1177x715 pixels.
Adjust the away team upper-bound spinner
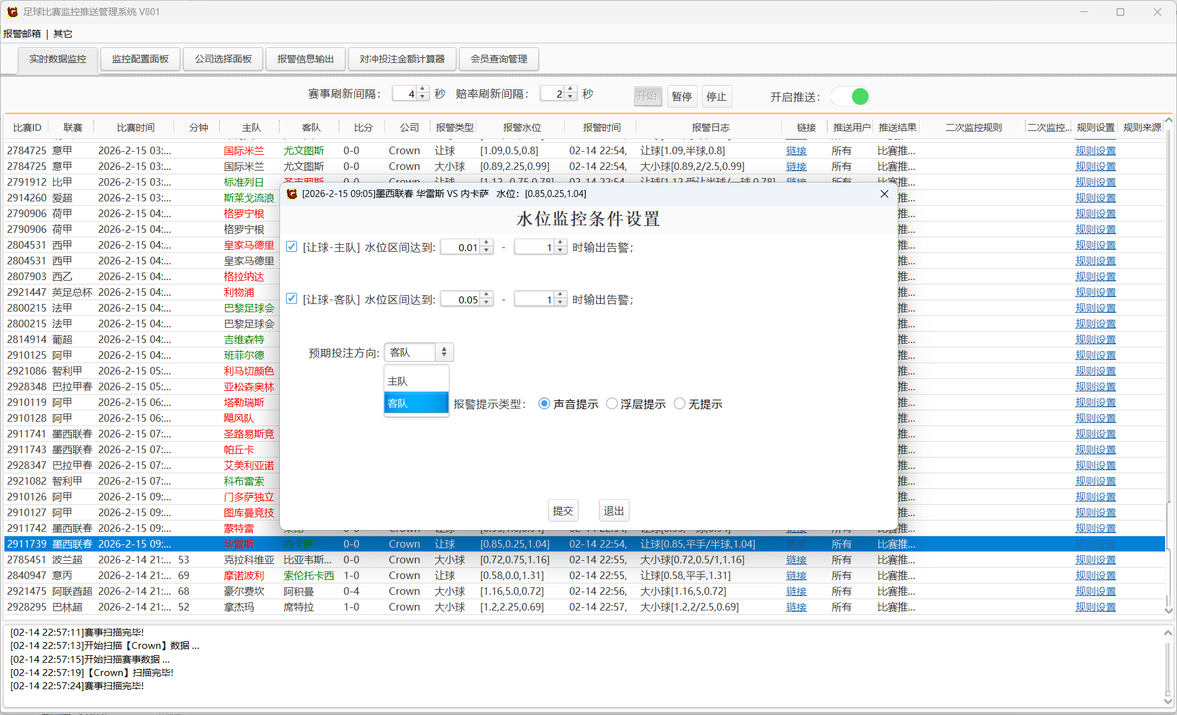point(561,300)
